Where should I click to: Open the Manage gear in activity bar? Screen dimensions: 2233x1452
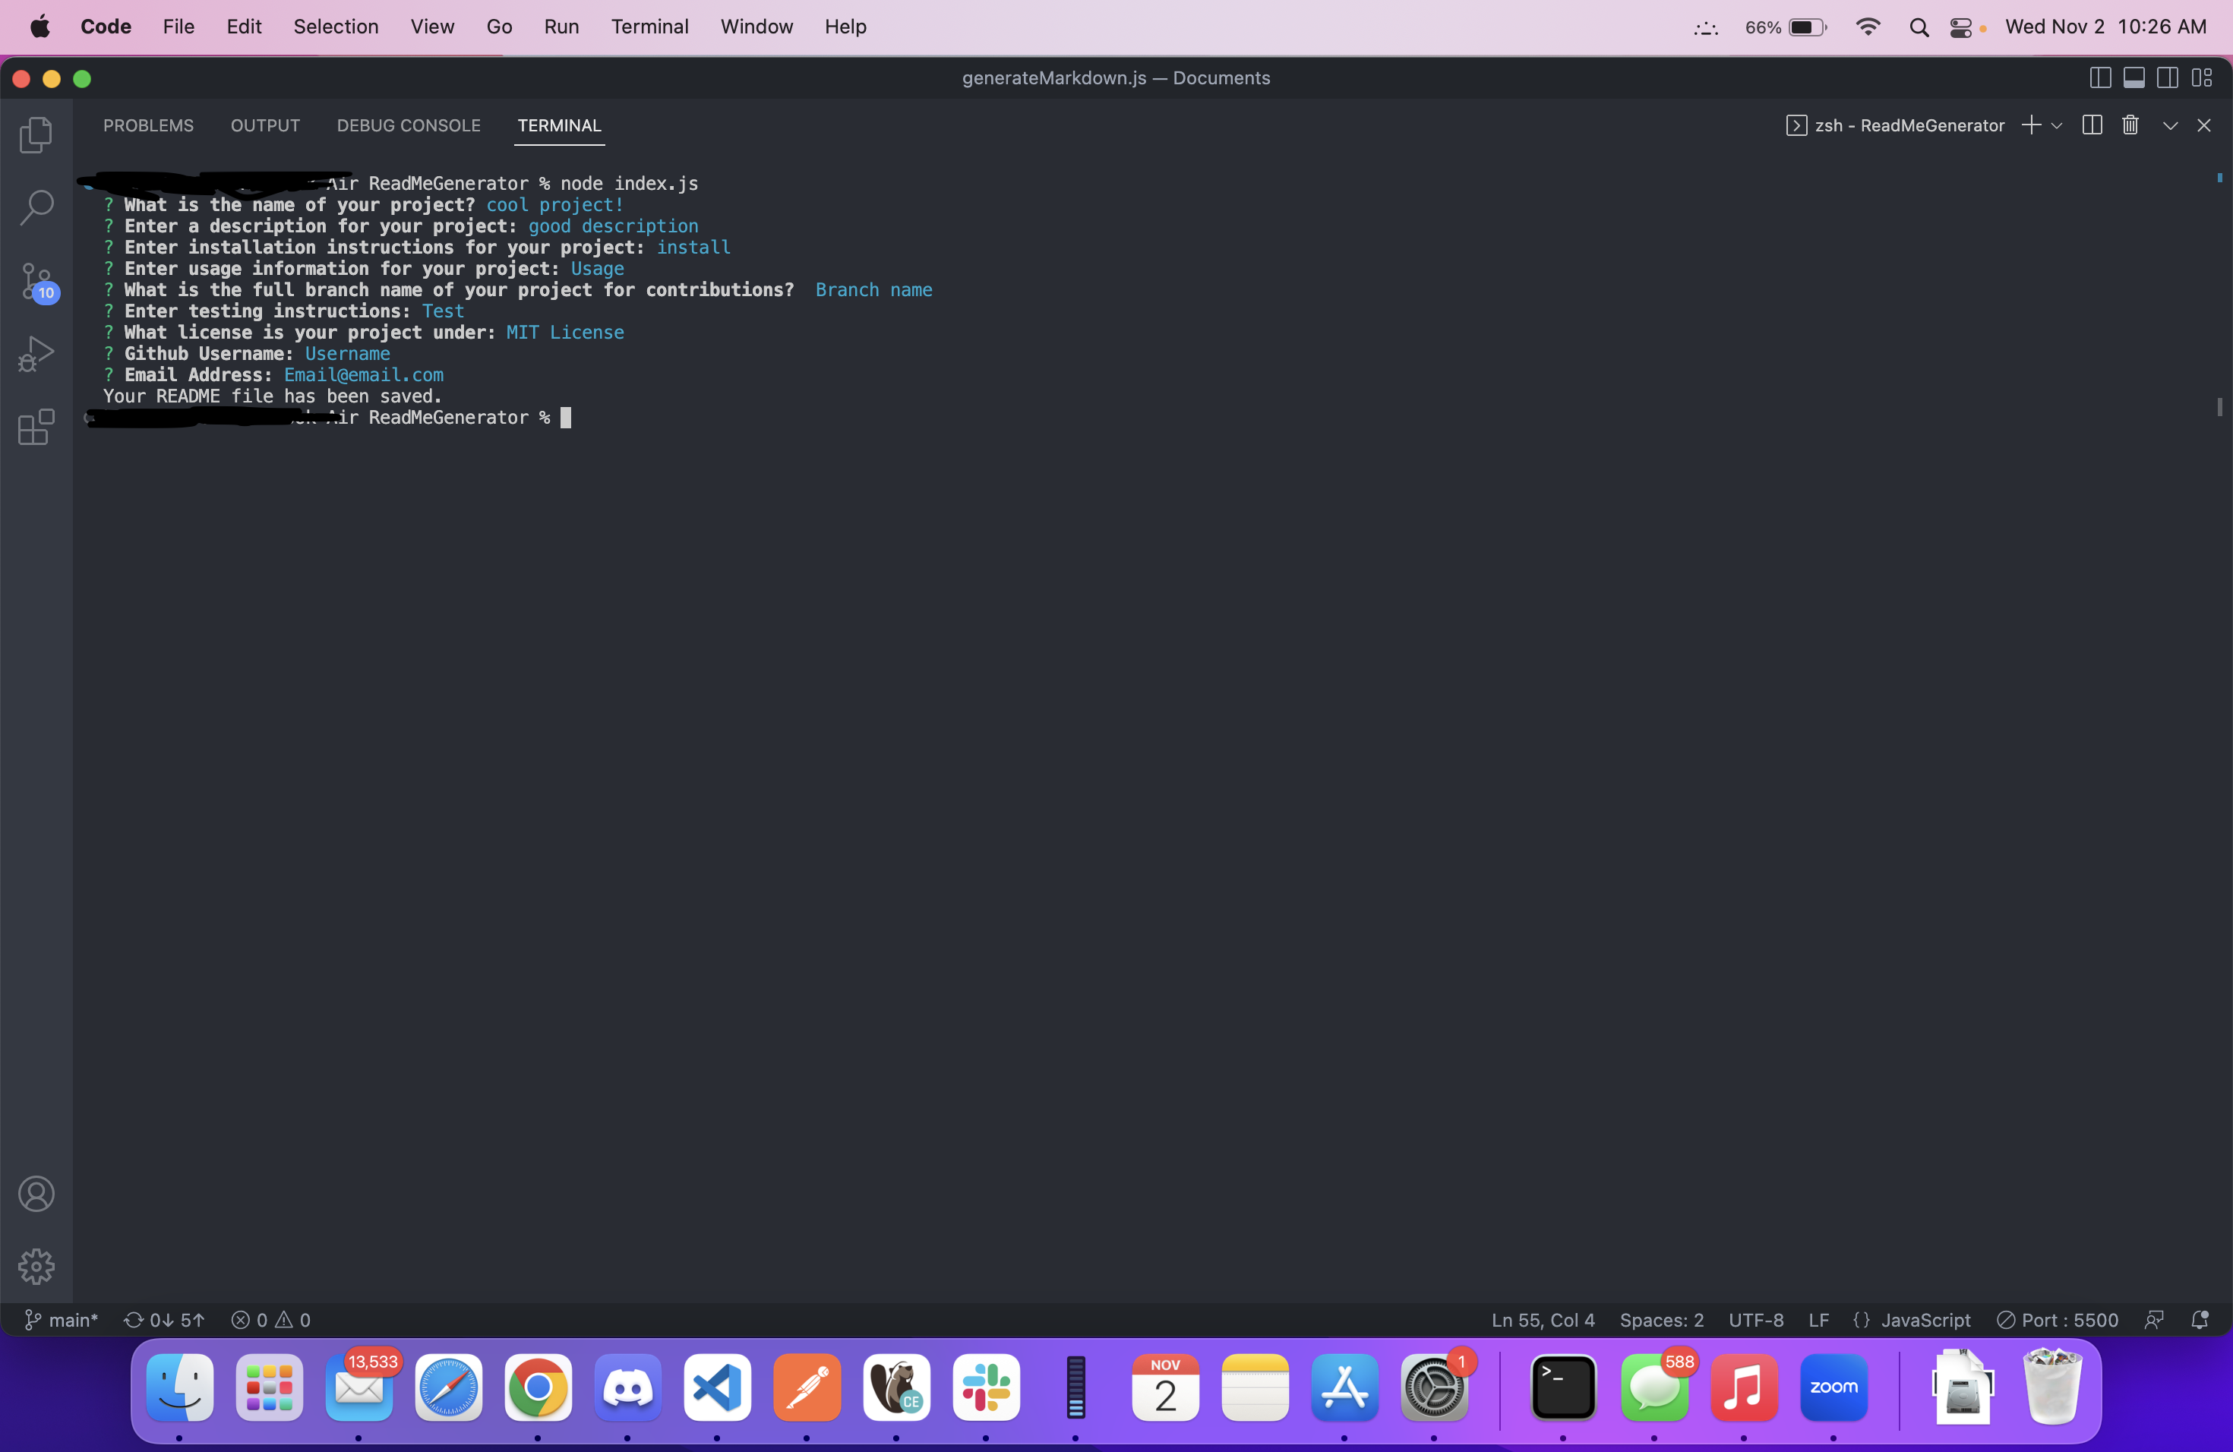click(x=36, y=1266)
